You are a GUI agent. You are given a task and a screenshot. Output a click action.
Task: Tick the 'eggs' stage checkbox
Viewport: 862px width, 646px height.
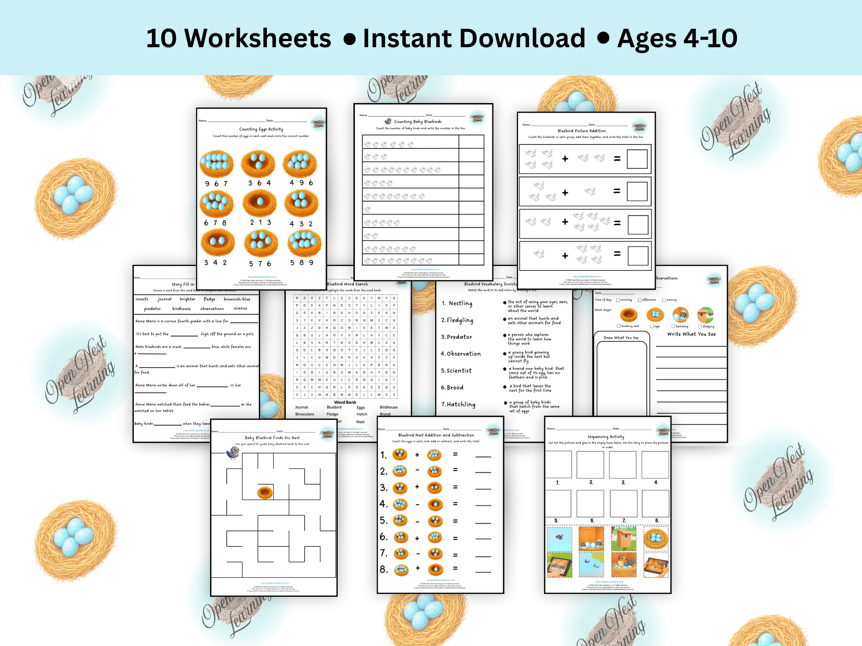652,326
